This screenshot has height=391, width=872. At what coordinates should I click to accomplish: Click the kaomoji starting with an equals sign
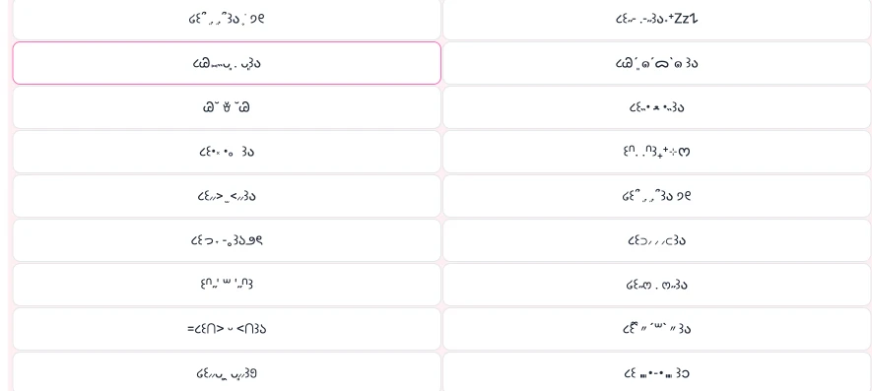click(227, 329)
